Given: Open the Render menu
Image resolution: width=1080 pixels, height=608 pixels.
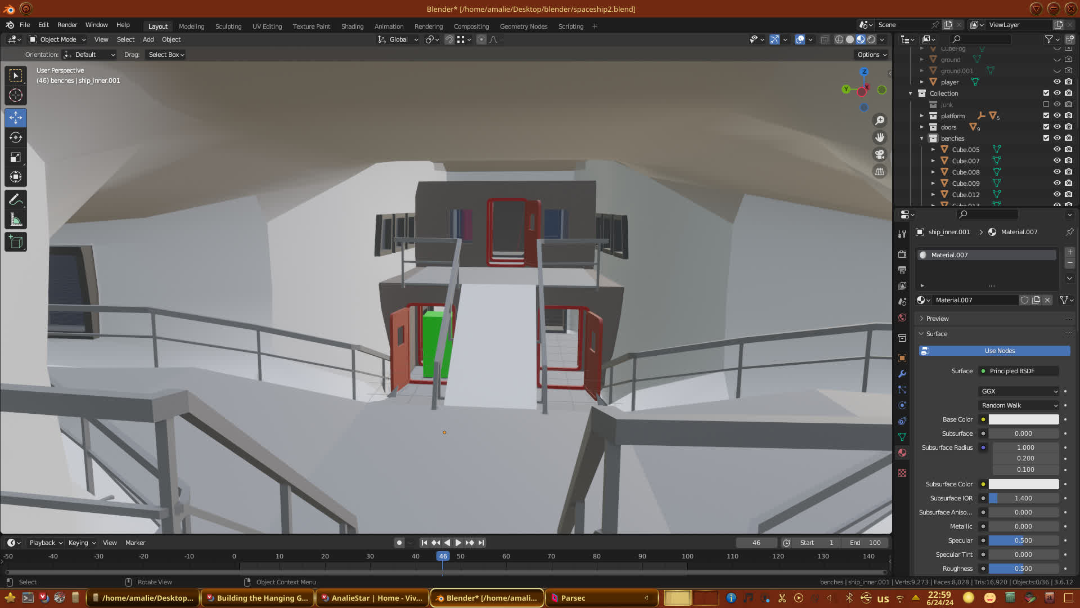Looking at the screenshot, I should click(x=67, y=25).
